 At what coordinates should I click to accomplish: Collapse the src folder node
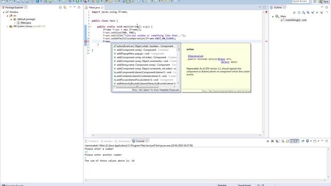coord(7,16)
